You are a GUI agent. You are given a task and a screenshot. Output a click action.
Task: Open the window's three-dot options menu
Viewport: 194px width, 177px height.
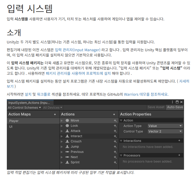click(172, 102)
